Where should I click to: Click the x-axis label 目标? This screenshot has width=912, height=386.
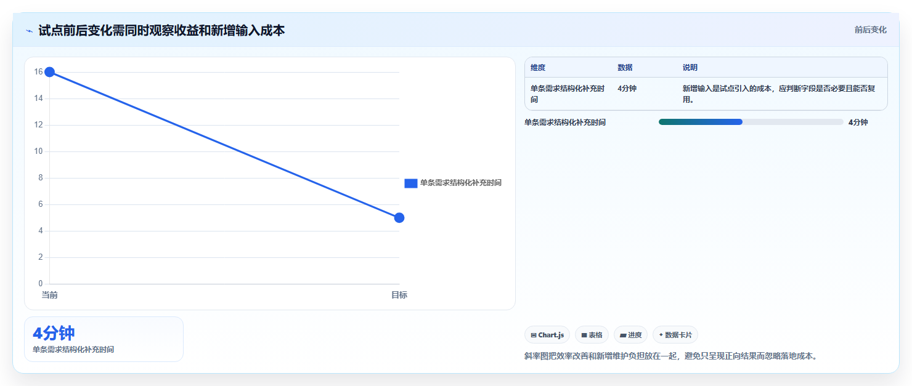[399, 295]
